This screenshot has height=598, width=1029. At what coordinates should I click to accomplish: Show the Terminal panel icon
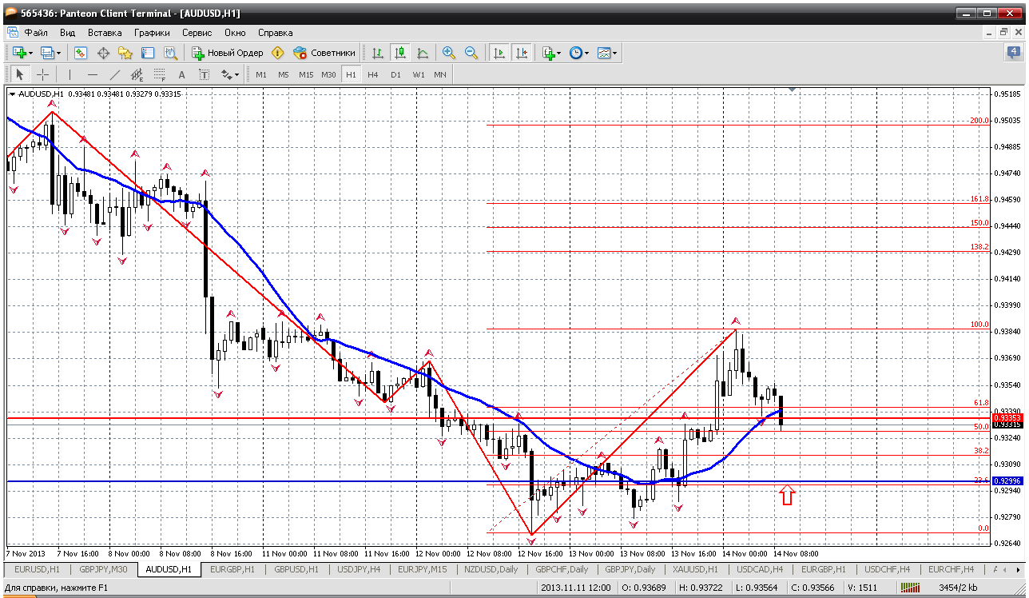click(x=148, y=53)
